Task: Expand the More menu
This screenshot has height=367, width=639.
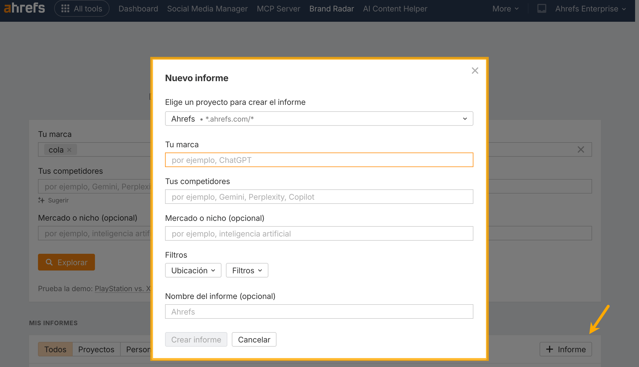Action: pyautogui.click(x=505, y=9)
